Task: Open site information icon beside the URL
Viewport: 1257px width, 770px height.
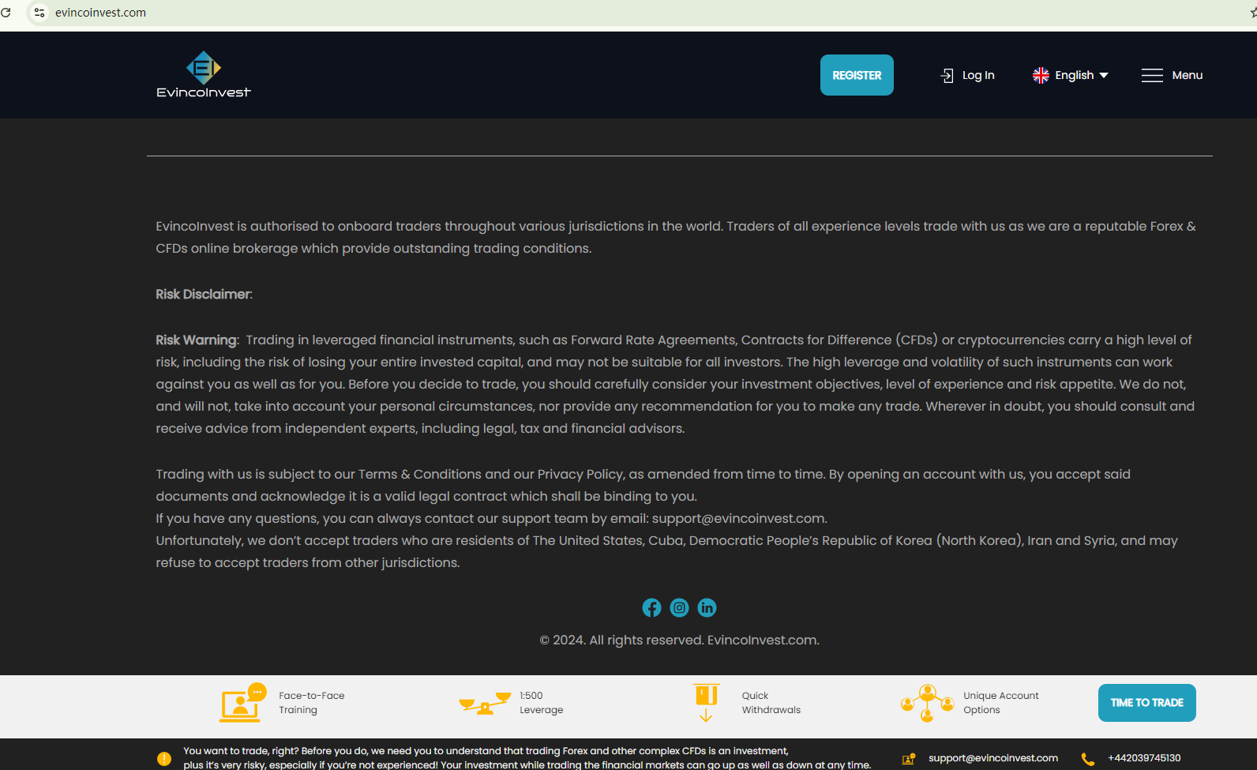Action: click(39, 13)
